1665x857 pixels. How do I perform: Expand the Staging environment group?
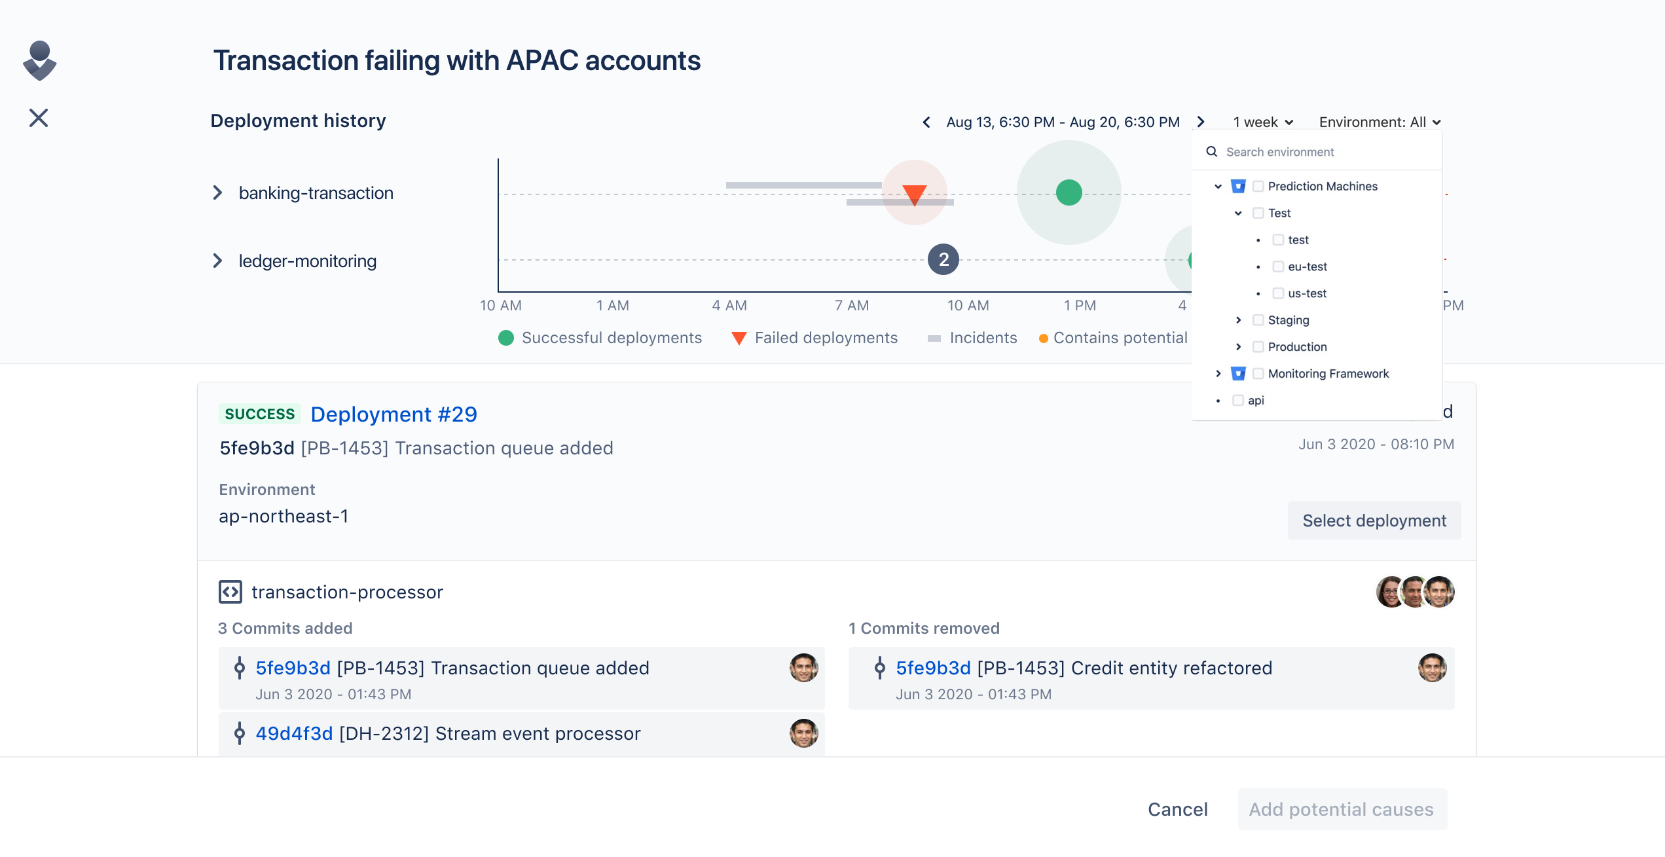coord(1238,320)
